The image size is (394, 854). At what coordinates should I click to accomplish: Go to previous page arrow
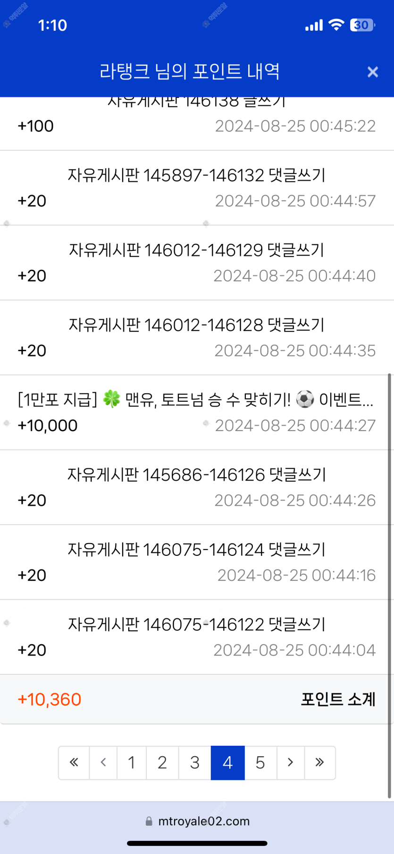coord(103,762)
